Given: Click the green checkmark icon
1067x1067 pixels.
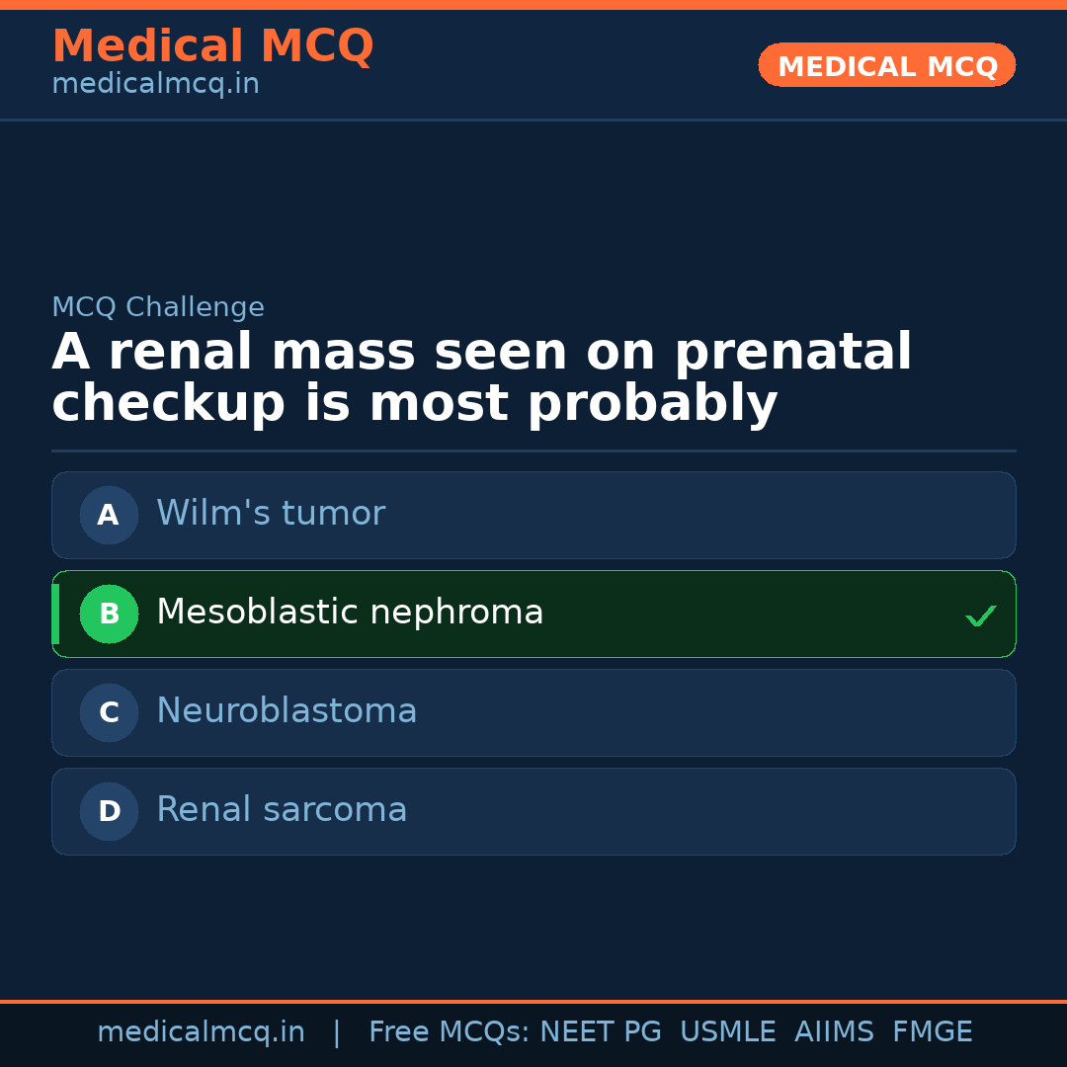Looking at the screenshot, I should pos(980,616).
